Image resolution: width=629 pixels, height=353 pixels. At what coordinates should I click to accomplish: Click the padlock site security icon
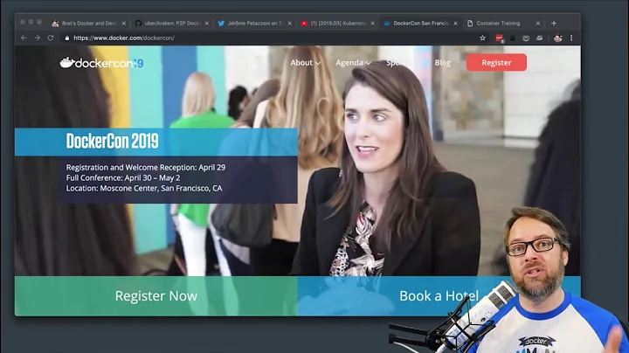(67, 38)
